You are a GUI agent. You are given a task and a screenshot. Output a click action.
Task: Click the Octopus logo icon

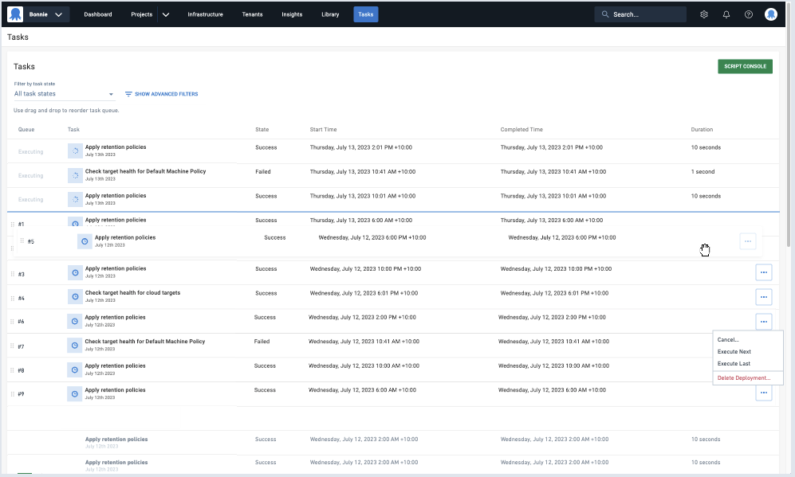tap(15, 14)
